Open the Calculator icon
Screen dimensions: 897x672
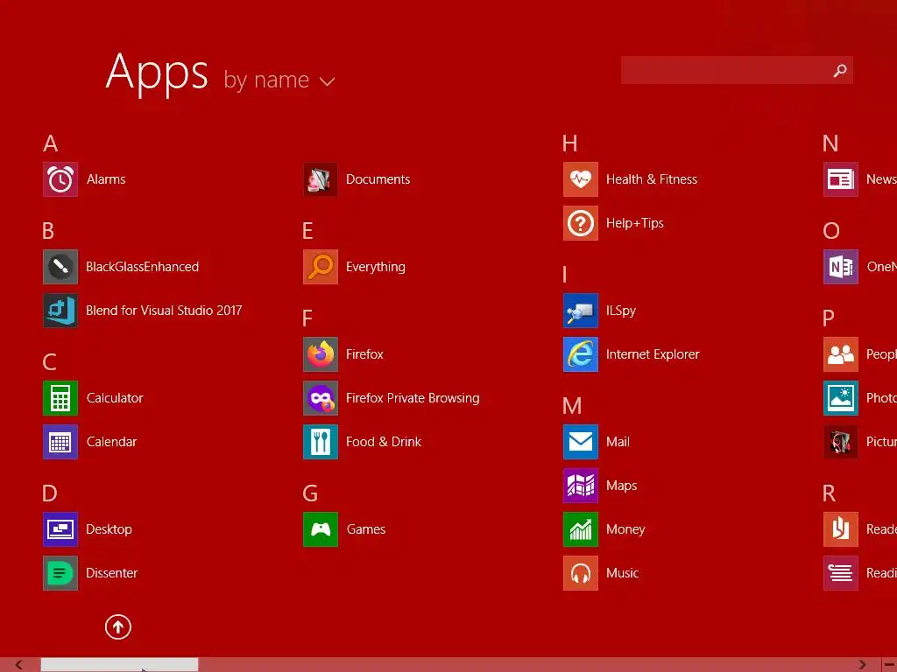[60, 398]
